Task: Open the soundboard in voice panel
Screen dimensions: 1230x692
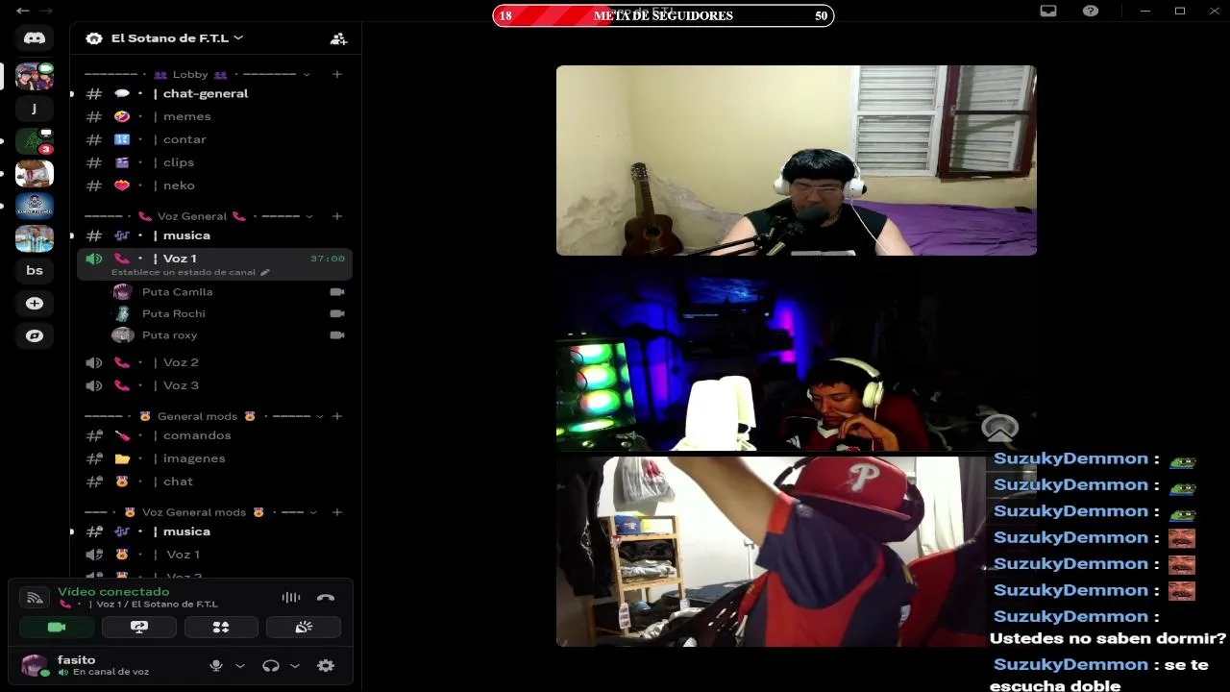Action: click(x=304, y=627)
